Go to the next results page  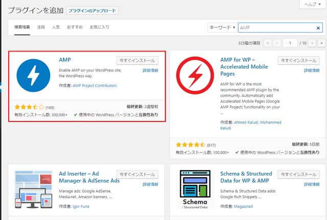312,43
